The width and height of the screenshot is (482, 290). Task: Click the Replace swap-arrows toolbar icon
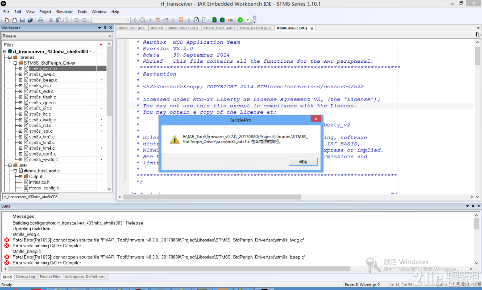(158, 20)
